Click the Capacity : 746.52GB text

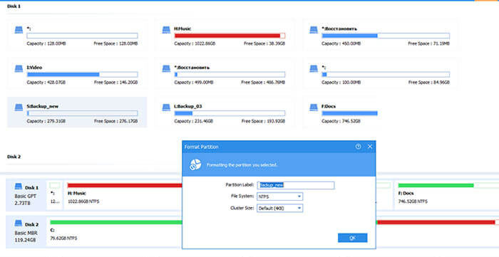tap(341, 121)
